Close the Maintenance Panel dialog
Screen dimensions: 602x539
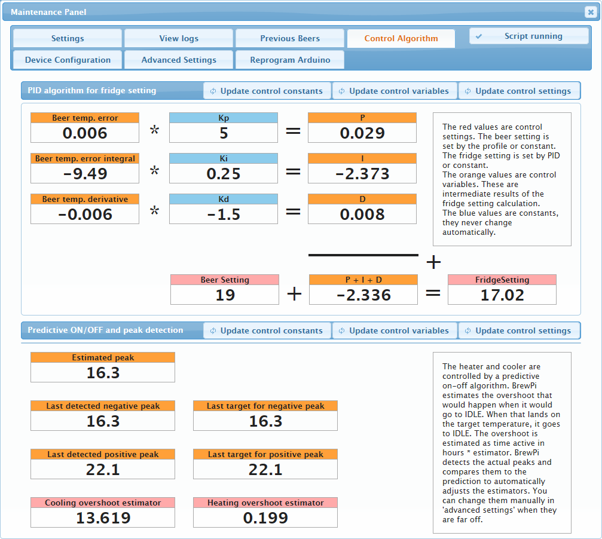[589, 12]
